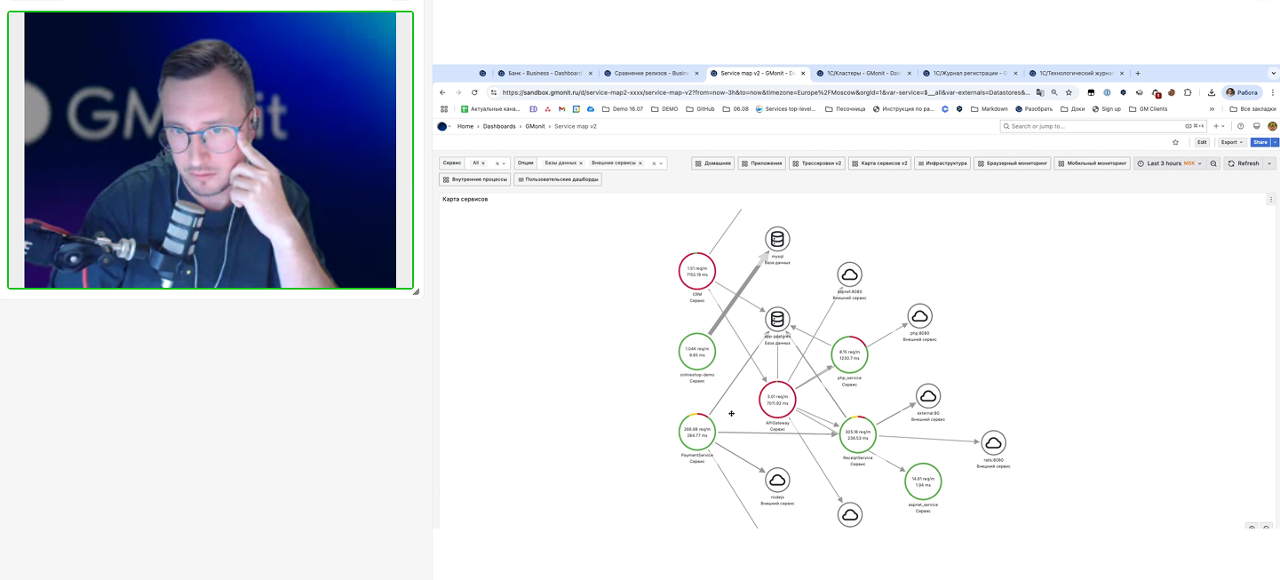Open the Chrome apps grid in bookmarks bar

tap(444, 109)
